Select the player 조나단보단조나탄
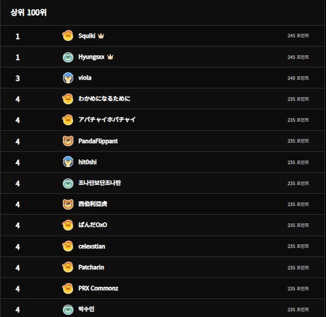Viewport: 326px width, 317px height. point(100,183)
